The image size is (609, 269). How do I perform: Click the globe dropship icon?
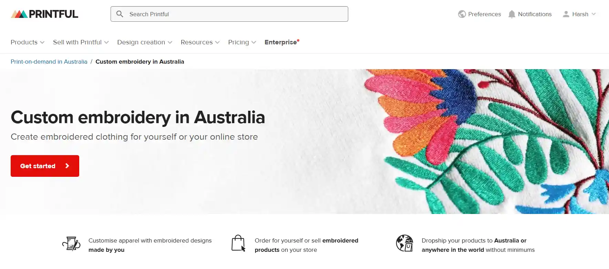point(404,243)
